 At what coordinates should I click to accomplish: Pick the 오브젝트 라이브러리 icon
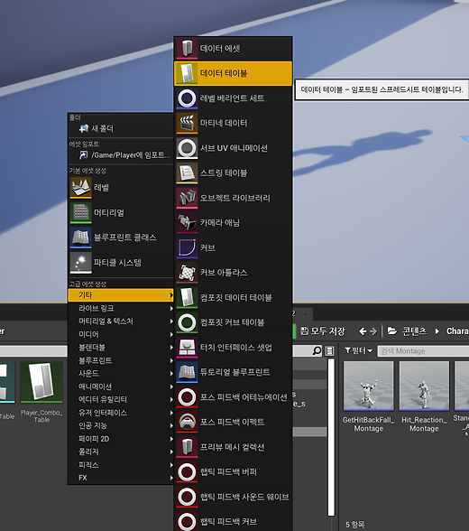click(x=187, y=198)
